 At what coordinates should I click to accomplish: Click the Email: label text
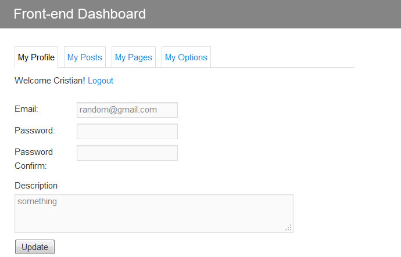click(x=26, y=109)
